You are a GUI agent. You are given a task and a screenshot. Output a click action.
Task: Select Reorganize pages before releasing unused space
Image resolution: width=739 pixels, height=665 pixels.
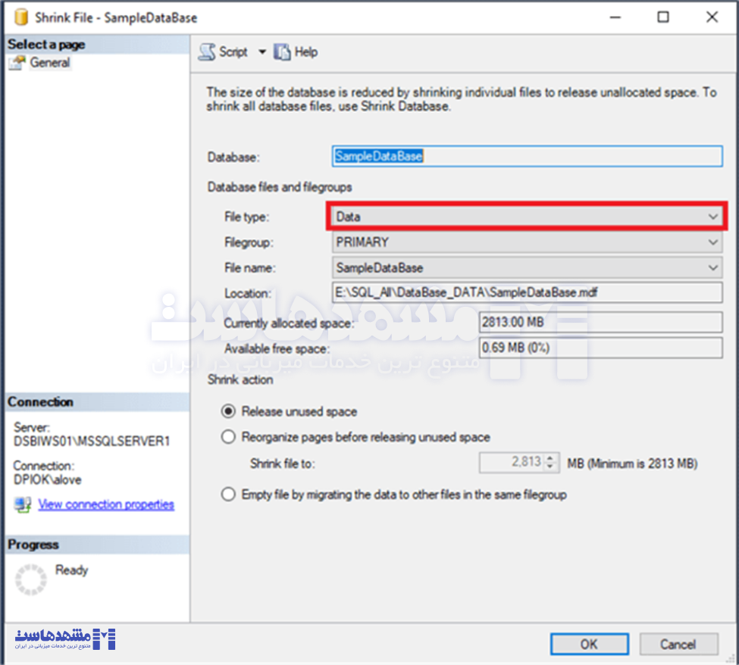coord(228,437)
